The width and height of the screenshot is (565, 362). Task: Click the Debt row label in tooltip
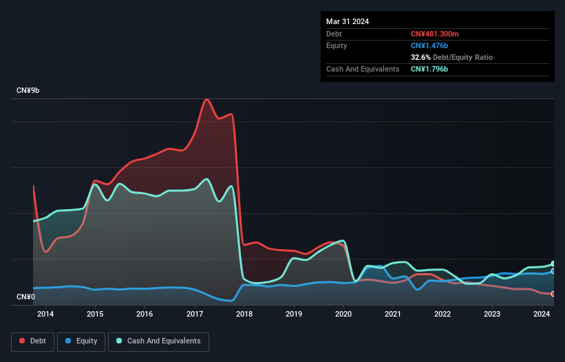[x=334, y=34]
